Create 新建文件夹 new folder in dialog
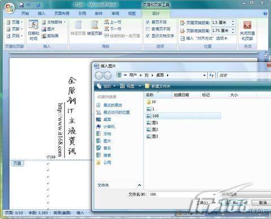Viewport: 271px width, 219px height. tap(158, 86)
